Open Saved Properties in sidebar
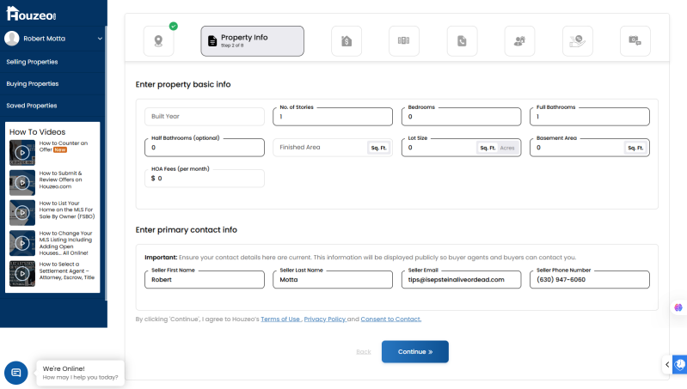Image resolution: width=687 pixels, height=389 pixels. tap(32, 106)
